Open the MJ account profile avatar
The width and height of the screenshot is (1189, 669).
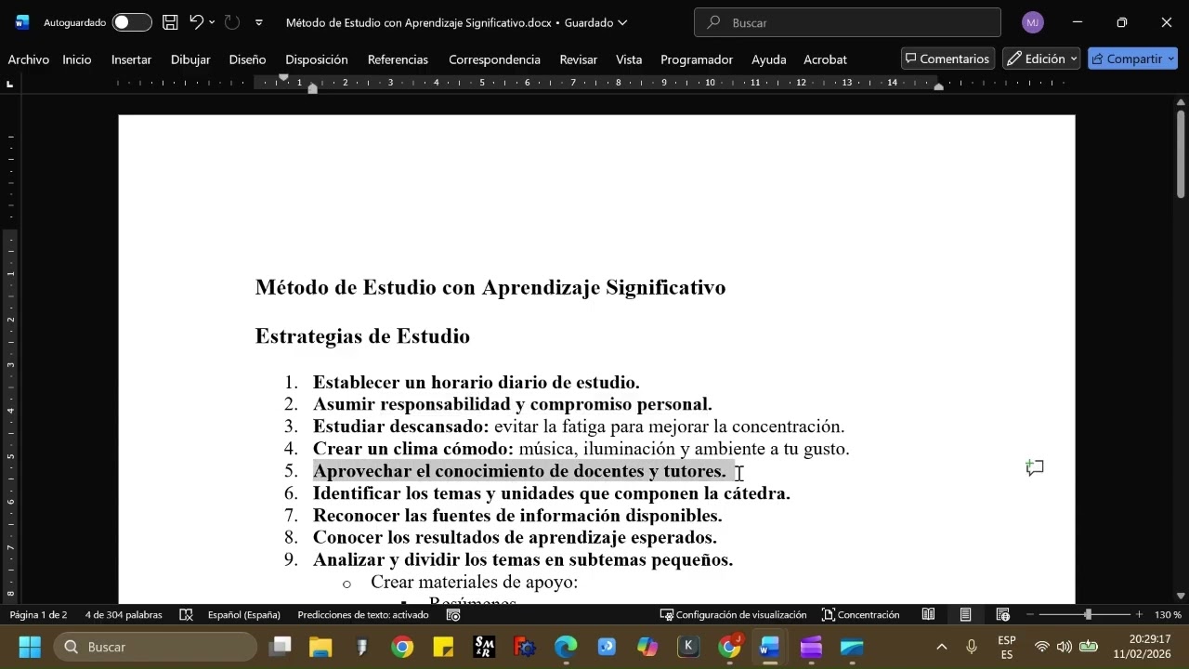pyautogui.click(x=1032, y=22)
